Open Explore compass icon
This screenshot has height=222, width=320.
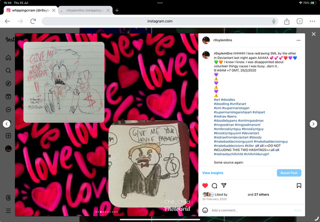(8, 84)
